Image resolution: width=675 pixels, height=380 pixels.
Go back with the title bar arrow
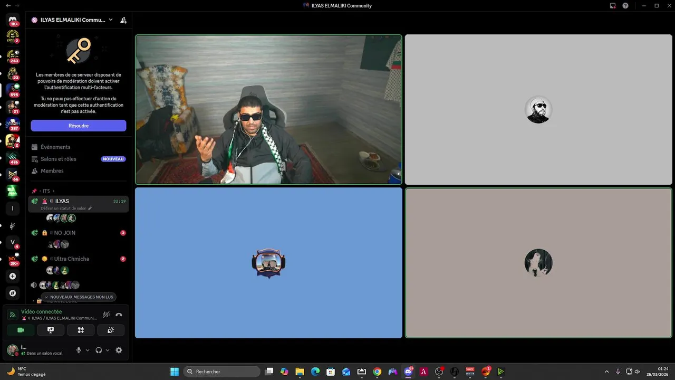click(x=7, y=5)
